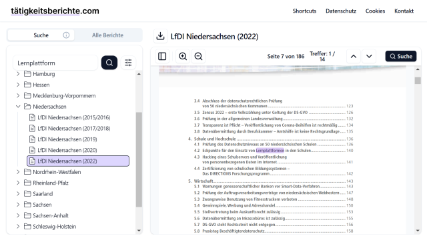This screenshot has height=240, width=427.
Task: Click contents entry 4.1 Prüfung des Datenschutzniveaus
Action: point(274,144)
